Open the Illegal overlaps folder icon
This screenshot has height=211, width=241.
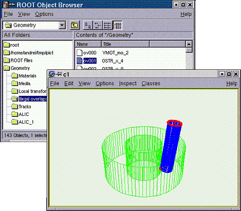point(15,99)
